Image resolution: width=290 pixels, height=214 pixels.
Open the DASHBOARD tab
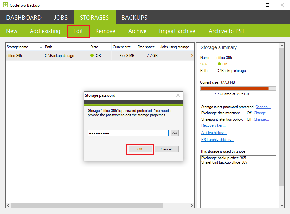tap(24, 18)
